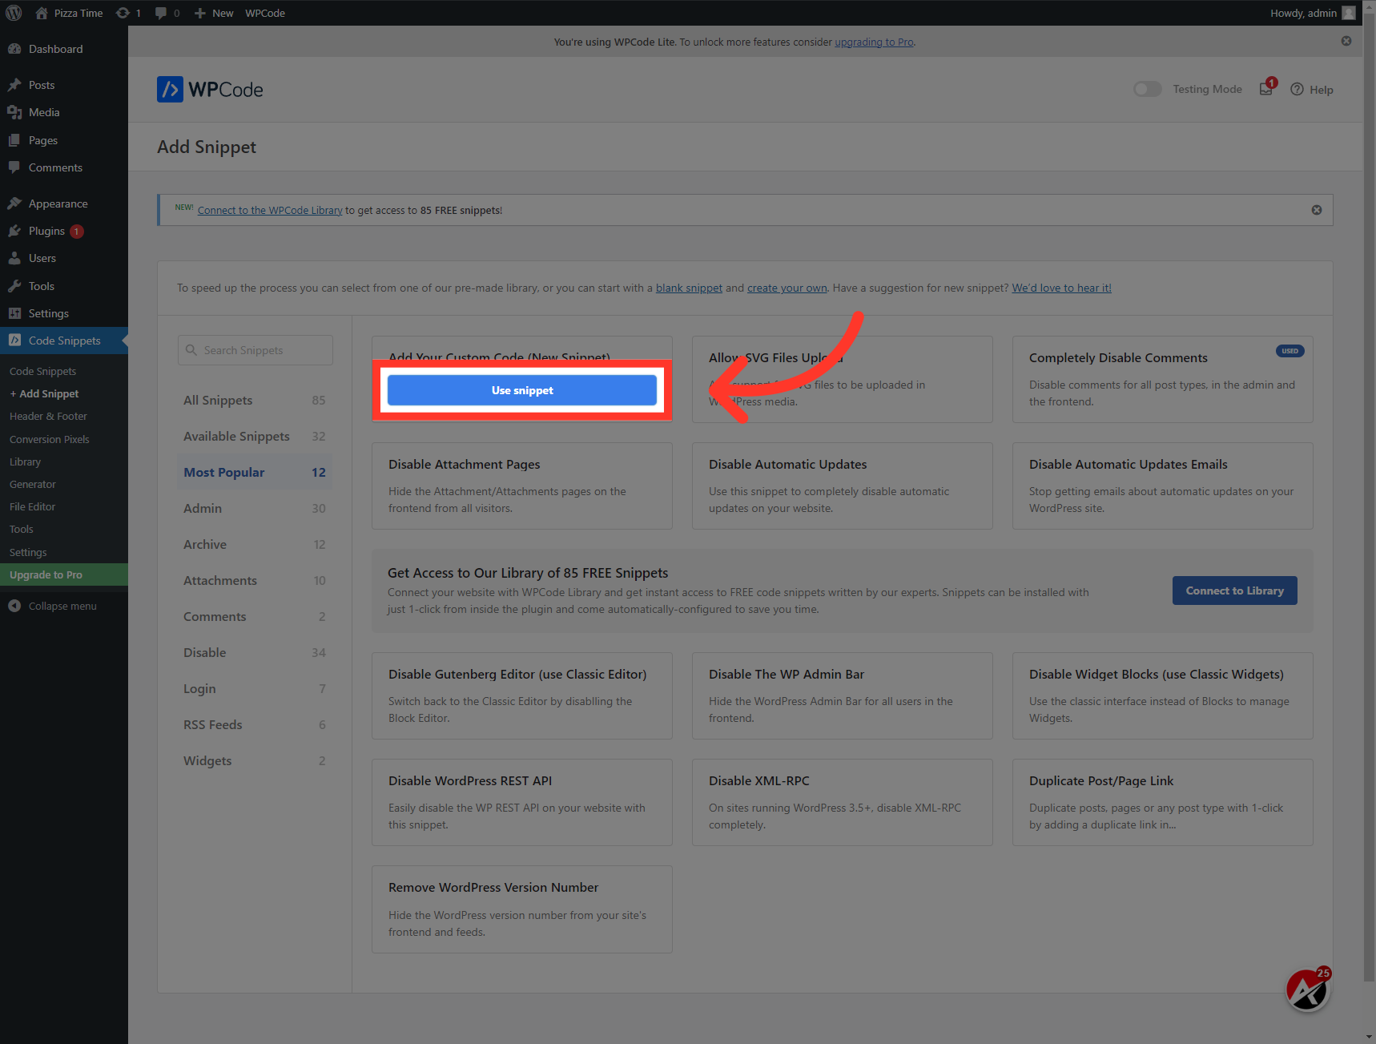Enable the Testing Mode toggle

pos(1147,89)
